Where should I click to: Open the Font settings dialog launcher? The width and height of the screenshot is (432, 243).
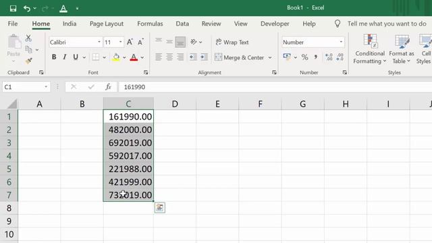click(146, 72)
